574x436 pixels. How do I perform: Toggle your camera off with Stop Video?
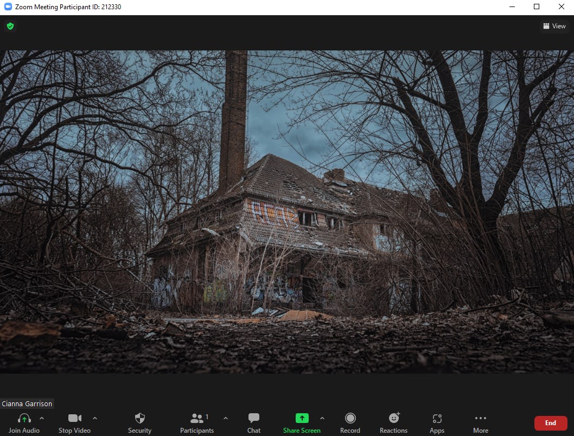[x=74, y=418]
